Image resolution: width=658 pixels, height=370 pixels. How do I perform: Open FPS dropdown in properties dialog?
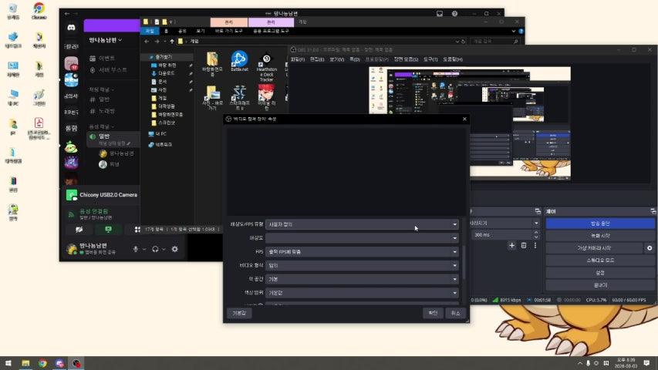click(x=362, y=252)
